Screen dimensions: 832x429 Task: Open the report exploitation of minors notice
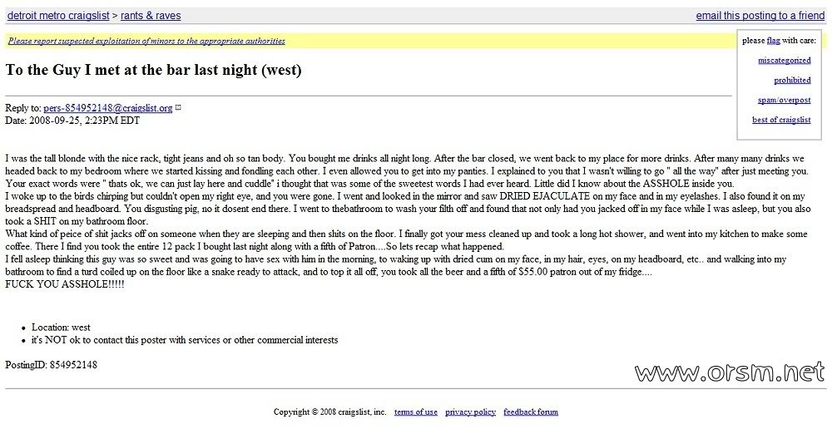tap(146, 41)
